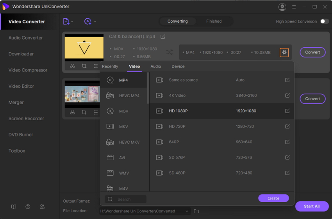Choose MOV format

point(124,111)
